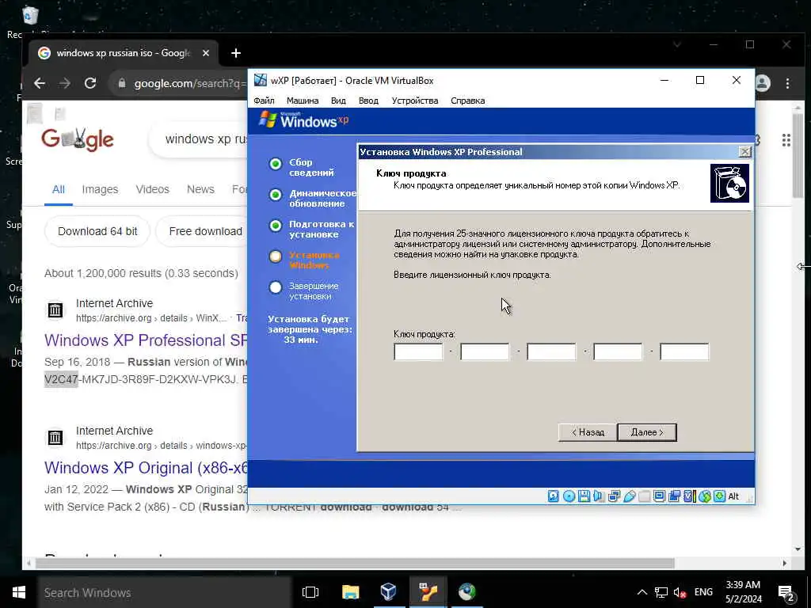Switch to the News search tab
The image size is (811, 608).
coord(200,189)
